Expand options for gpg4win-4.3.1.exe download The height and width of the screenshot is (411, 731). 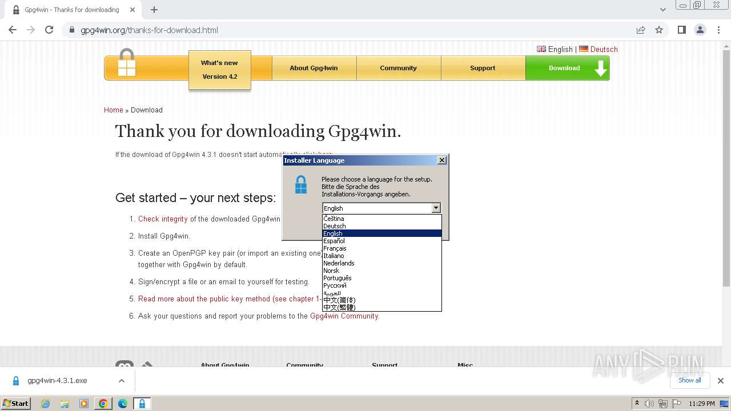pyautogui.click(x=122, y=380)
